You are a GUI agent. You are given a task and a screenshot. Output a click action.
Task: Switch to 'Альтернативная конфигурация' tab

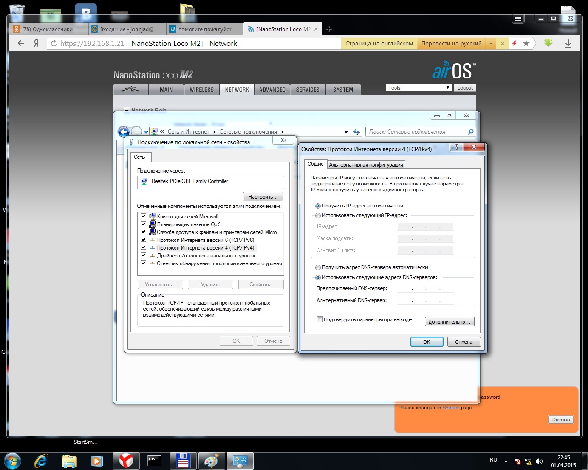pos(366,165)
